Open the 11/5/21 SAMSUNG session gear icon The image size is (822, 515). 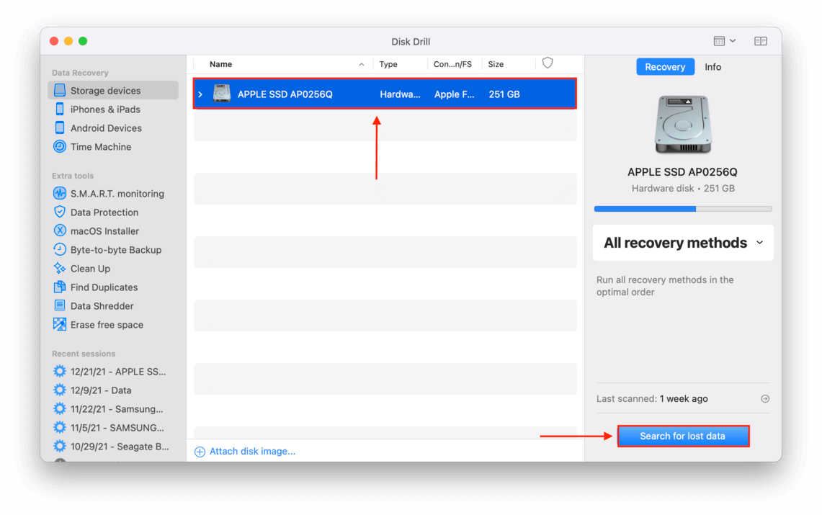(x=60, y=428)
